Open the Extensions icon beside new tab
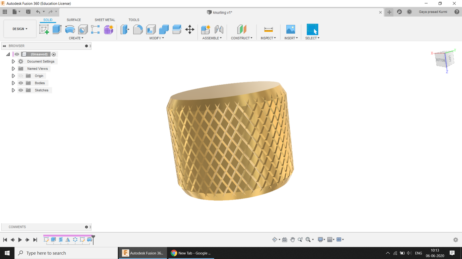Viewport: 462px width, 259px height. tap(399, 12)
